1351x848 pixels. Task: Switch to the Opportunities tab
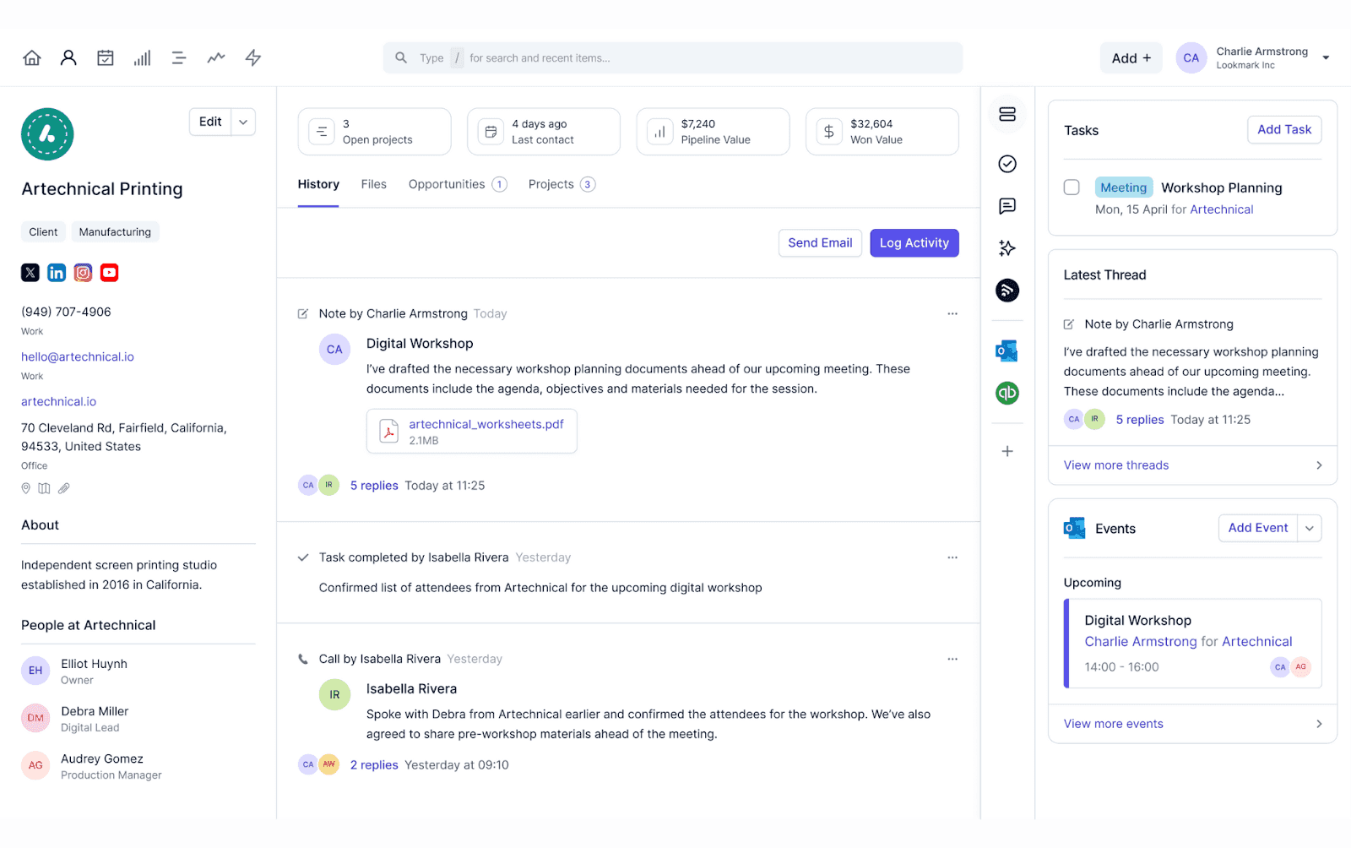point(446,184)
